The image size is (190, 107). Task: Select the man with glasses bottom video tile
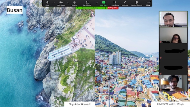173,83
